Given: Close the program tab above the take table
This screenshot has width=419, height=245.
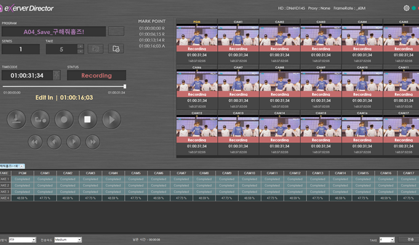Looking at the screenshot, I should point(22,166).
